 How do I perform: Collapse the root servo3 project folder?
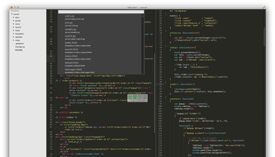coord(12,14)
